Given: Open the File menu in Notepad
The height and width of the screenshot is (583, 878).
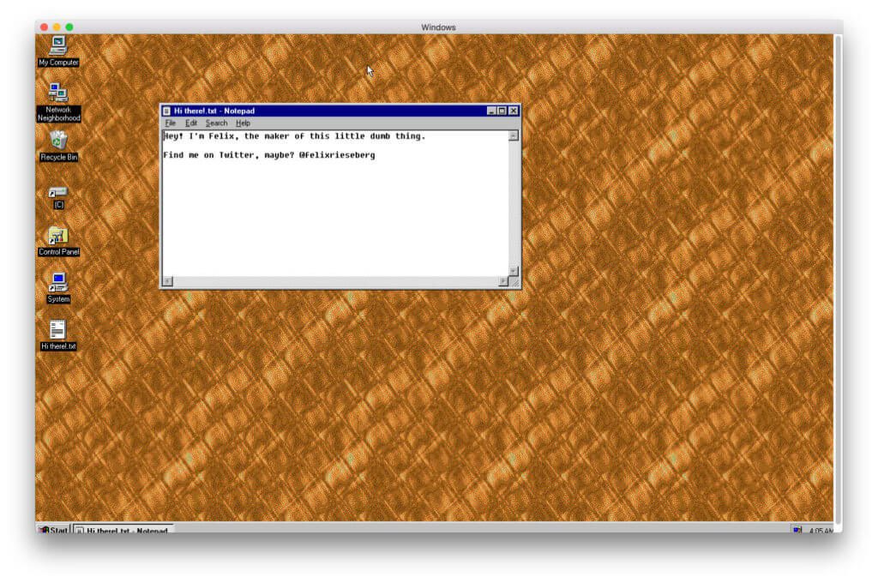Looking at the screenshot, I should pyautogui.click(x=170, y=123).
